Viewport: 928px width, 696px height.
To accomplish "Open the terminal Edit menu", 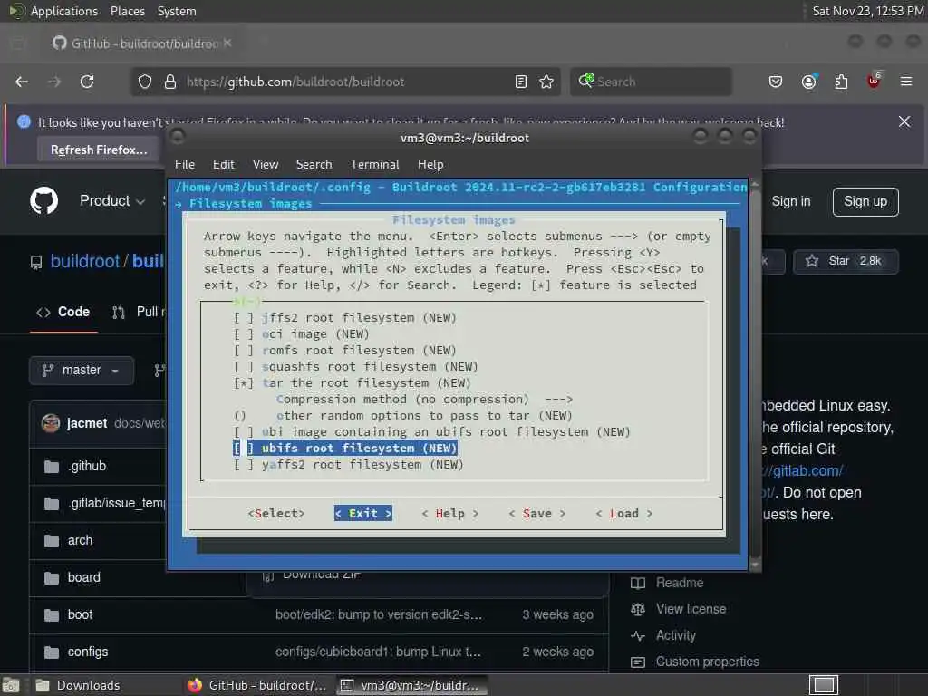I will pos(223,165).
